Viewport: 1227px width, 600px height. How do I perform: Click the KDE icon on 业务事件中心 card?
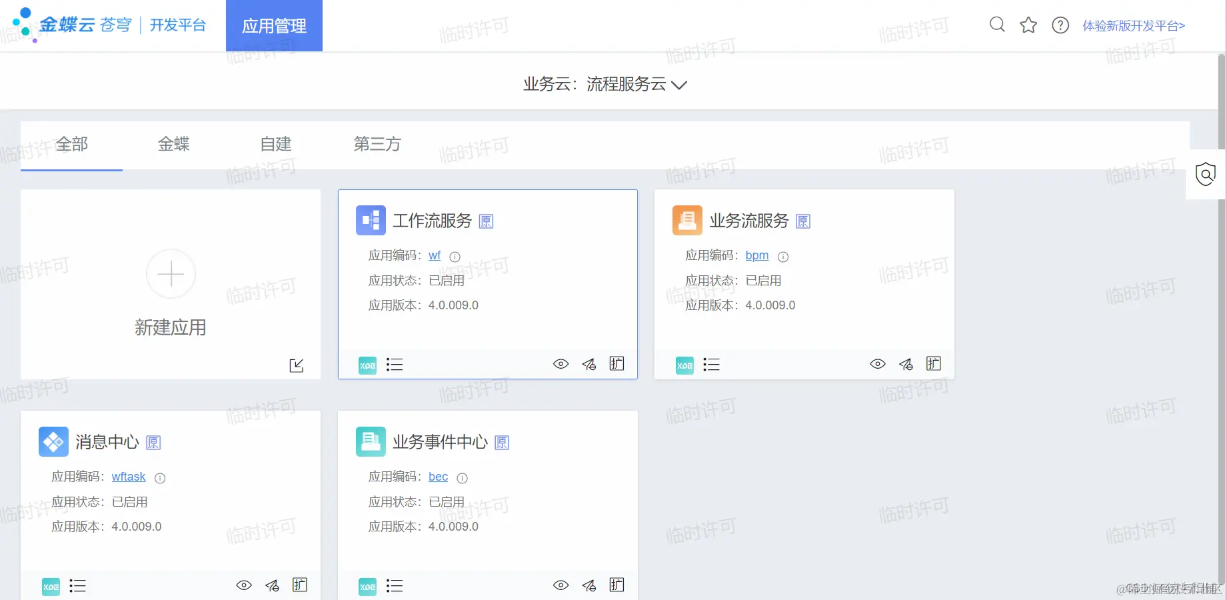[368, 586]
